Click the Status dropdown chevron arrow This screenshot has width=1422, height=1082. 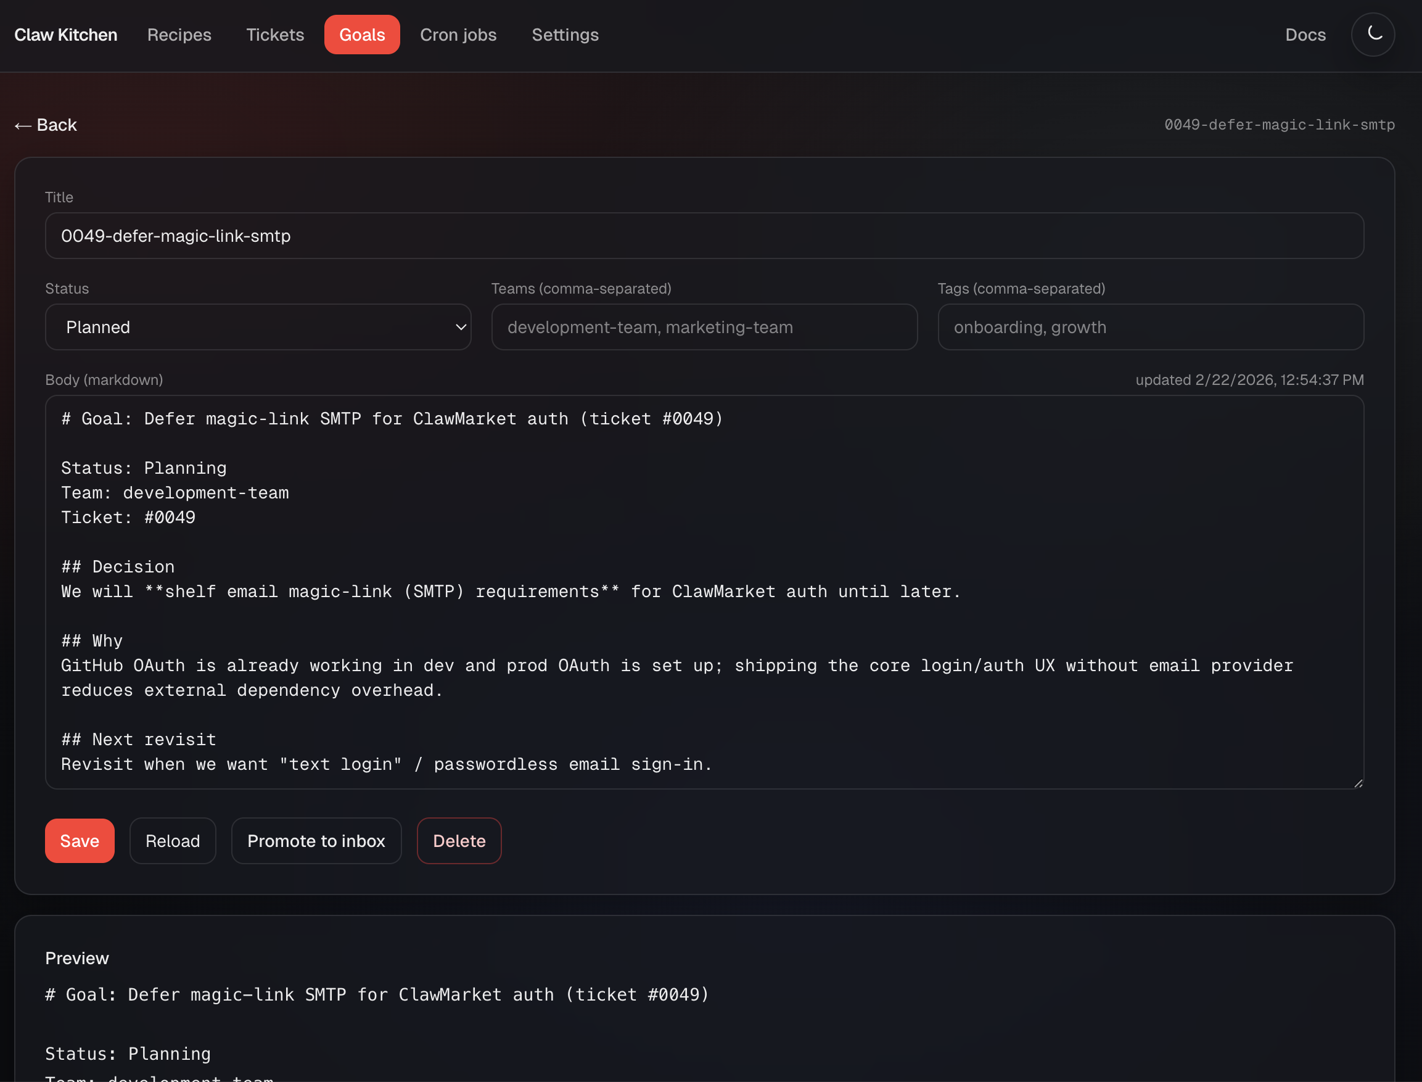click(x=460, y=327)
